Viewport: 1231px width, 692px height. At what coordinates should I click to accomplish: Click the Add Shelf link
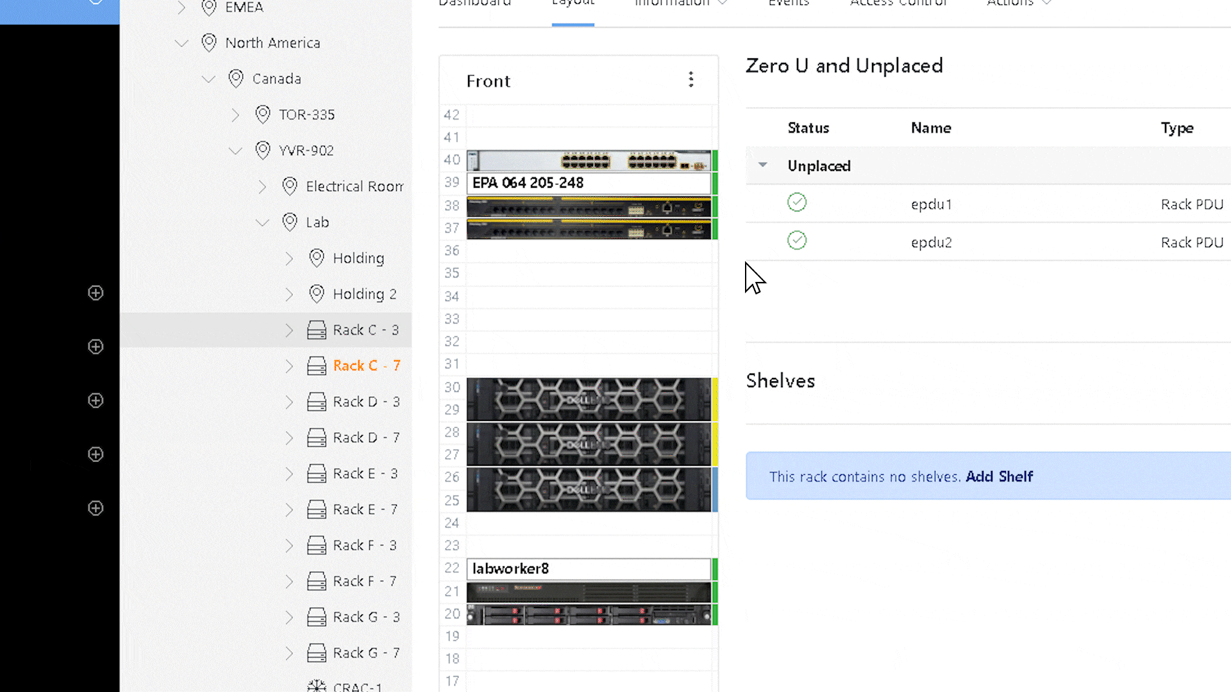coord(999,476)
